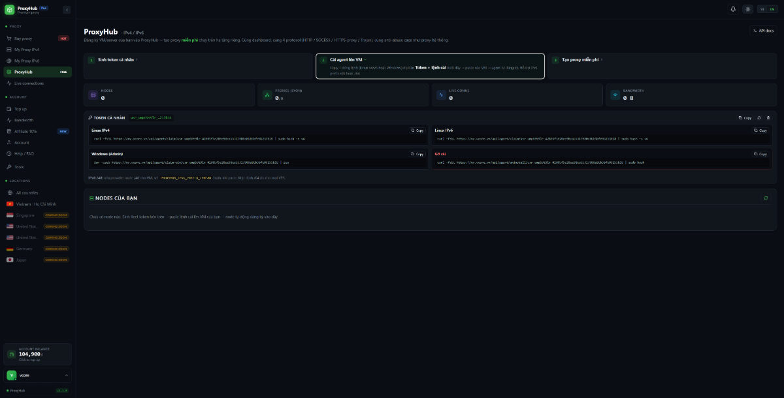Viewport: 784px width, 398px height.
Task: Select Vietnam - Ho Chi Minh location
Action: pos(37,204)
